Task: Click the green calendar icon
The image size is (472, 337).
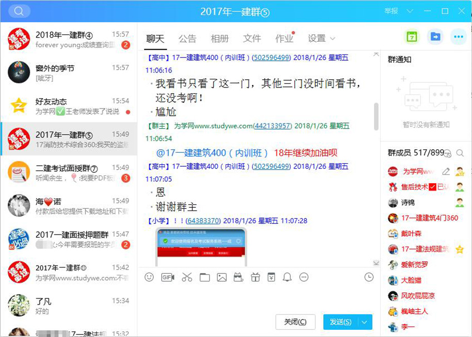Action: click(412, 37)
